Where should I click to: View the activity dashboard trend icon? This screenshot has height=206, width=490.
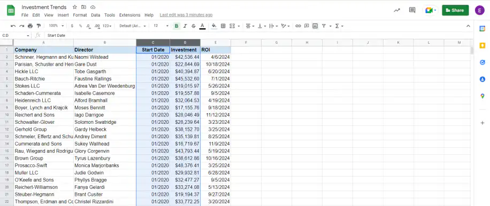397,10
